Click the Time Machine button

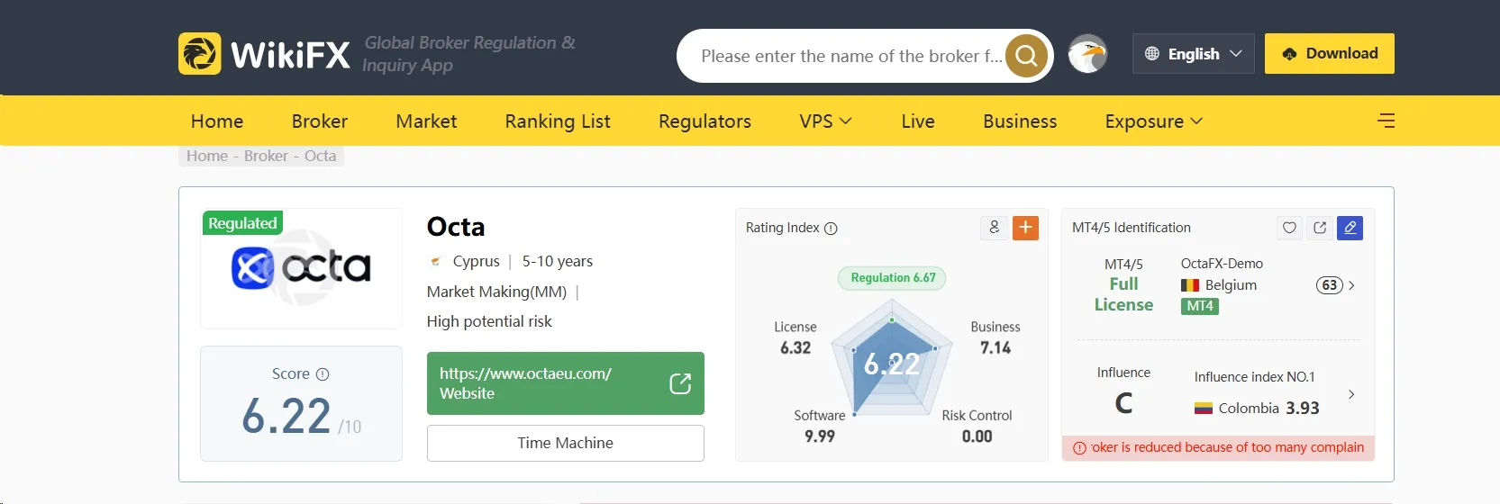pos(566,443)
